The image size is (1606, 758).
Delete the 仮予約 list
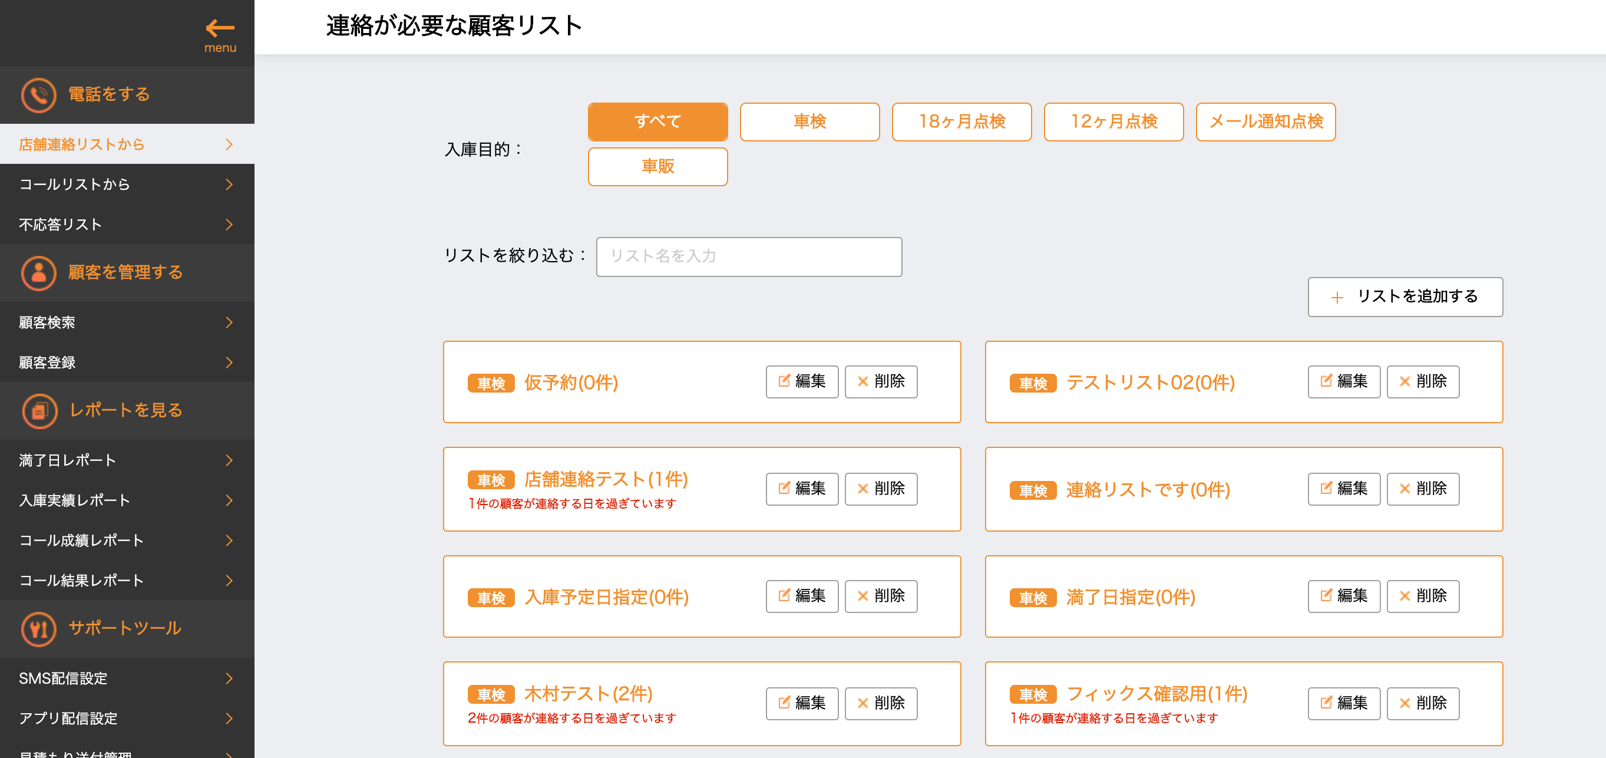[881, 381]
